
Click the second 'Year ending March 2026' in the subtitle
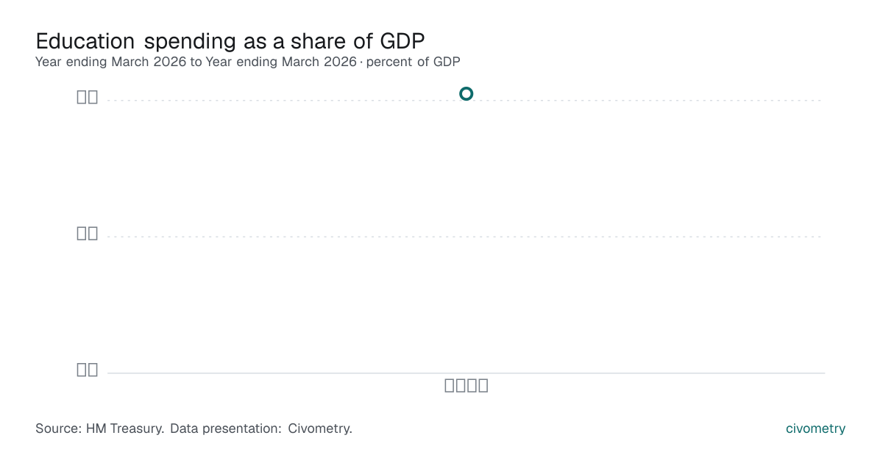pyautogui.click(x=281, y=62)
